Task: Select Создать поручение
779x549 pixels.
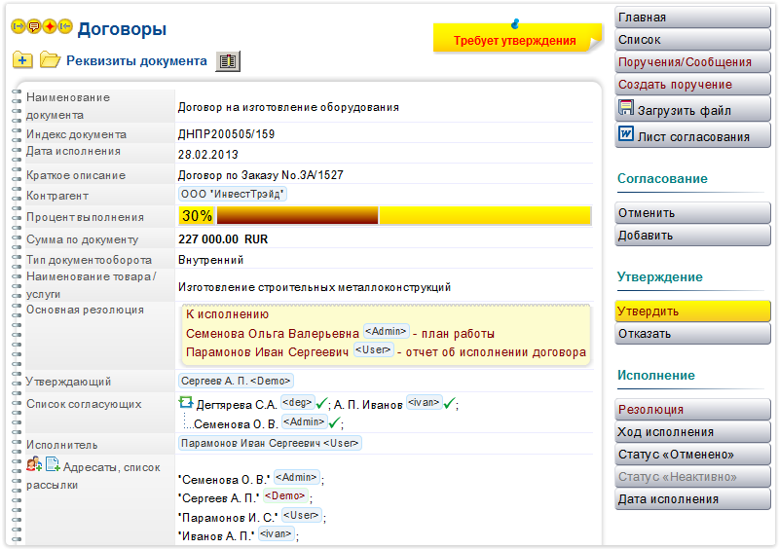Action: [x=692, y=85]
